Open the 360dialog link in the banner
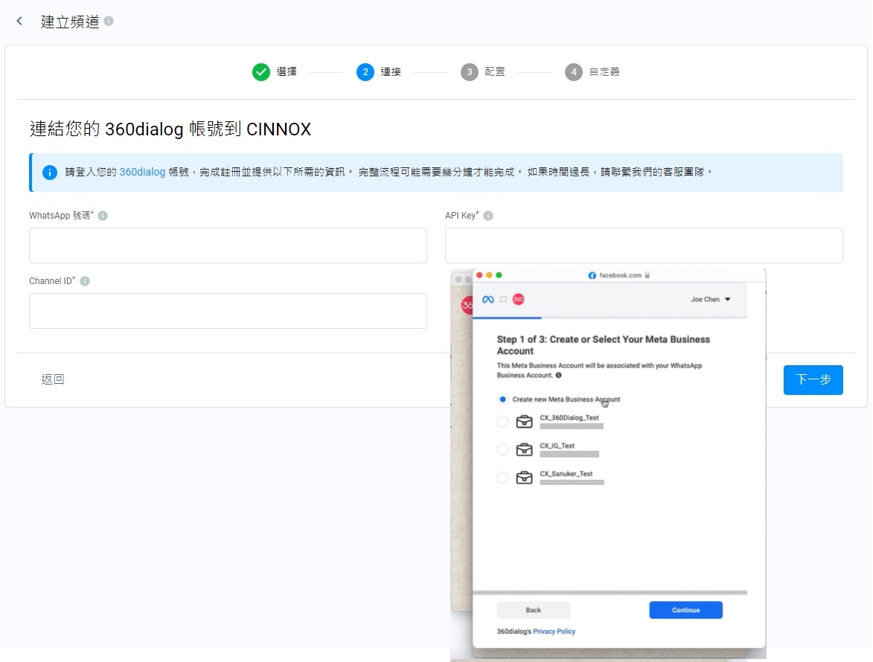 (142, 172)
